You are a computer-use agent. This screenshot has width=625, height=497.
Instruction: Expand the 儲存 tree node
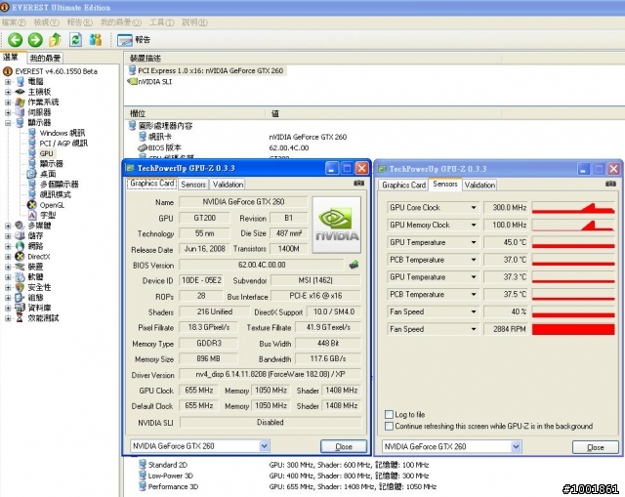[8, 236]
